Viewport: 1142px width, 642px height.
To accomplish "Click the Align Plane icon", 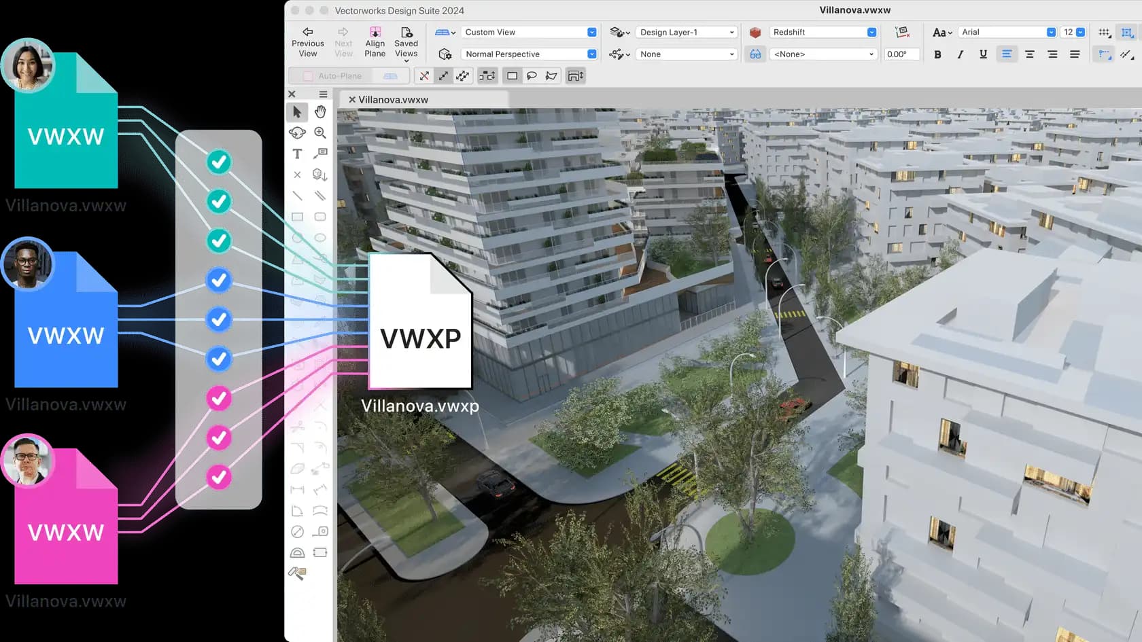I will point(375,32).
